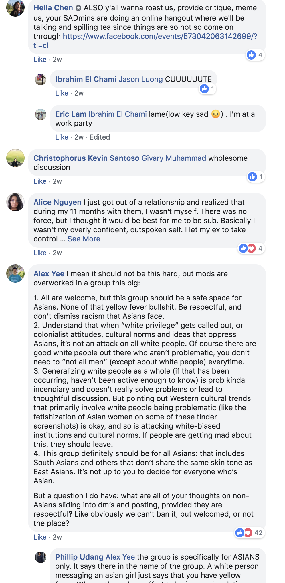The width and height of the screenshot is (285, 583).
Task: Expand Alice Nguyen's comment with See More
Action: tap(84, 239)
